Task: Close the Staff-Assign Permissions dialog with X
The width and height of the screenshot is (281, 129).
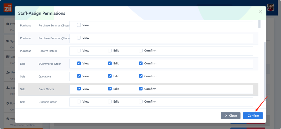Action: 260,12
